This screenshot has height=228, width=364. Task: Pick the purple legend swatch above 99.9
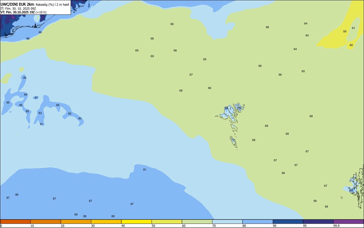pos(349,221)
